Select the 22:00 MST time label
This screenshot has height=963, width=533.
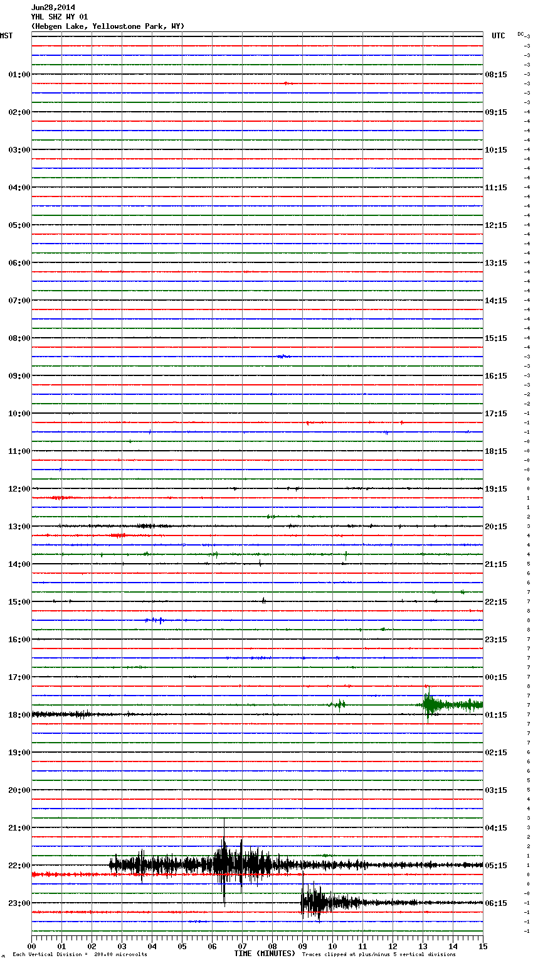(x=19, y=866)
